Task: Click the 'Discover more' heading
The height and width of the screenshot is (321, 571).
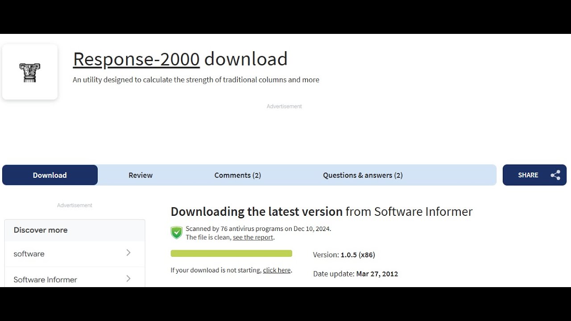Action: coord(41,230)
